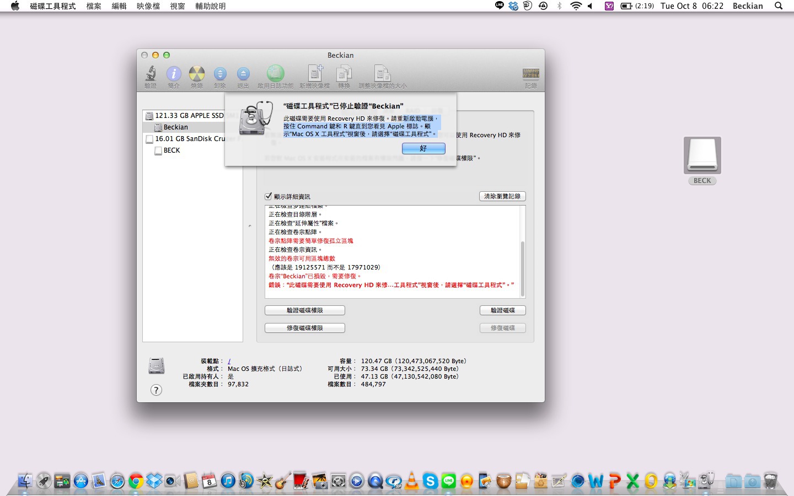Click the folder count value 97,832
794x496 pixels.
click(238, 384)
